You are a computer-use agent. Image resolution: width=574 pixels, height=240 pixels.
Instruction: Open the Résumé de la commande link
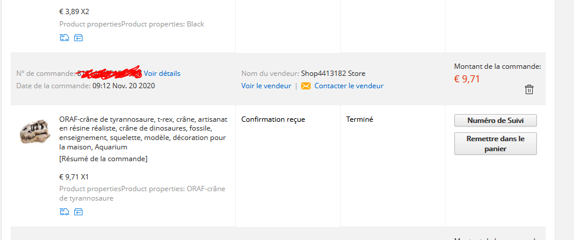pos(103,159)
